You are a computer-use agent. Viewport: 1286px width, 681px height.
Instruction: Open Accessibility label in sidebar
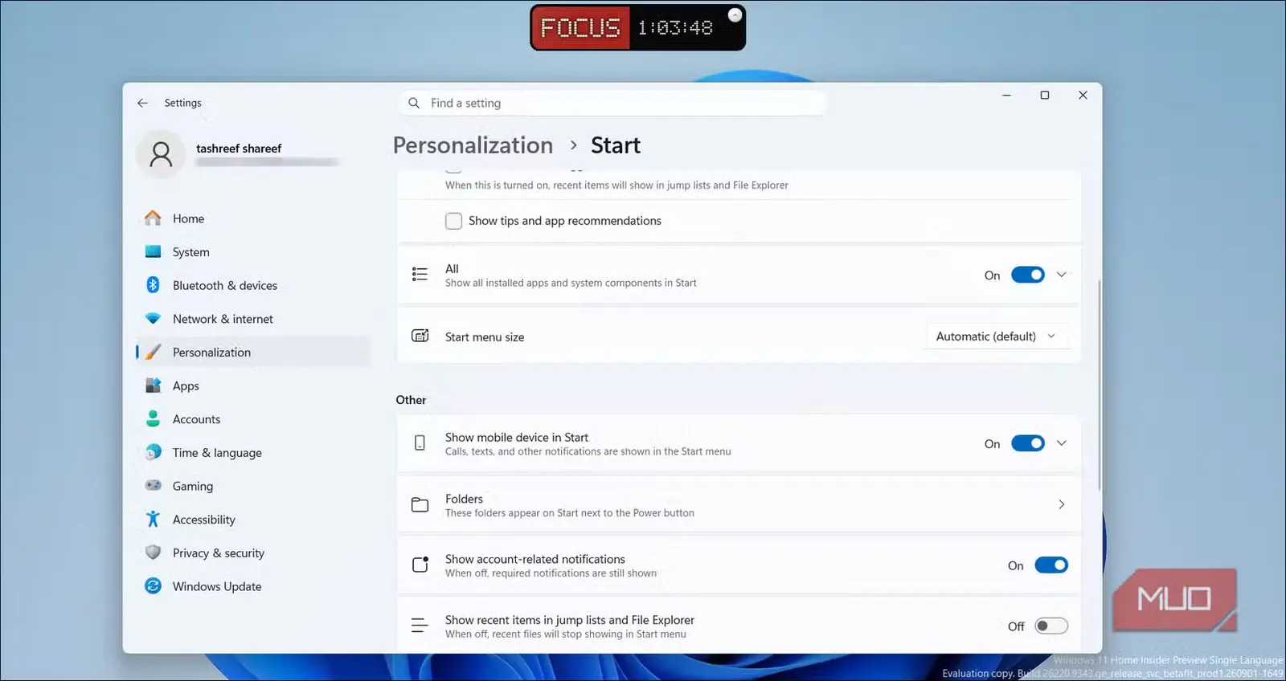[204, 520]
